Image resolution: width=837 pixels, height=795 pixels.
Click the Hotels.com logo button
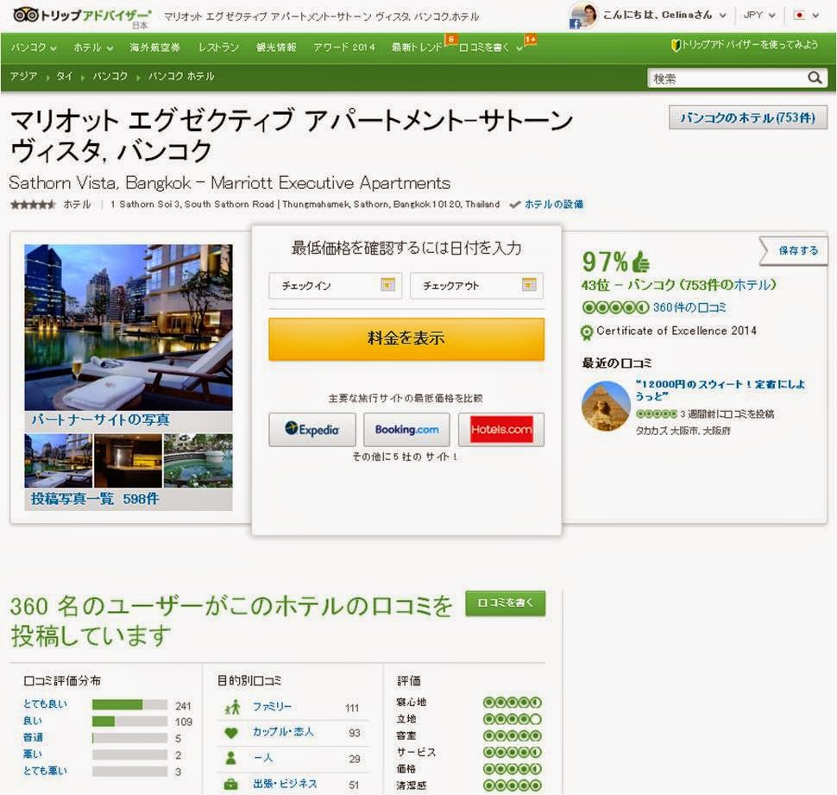501,429
